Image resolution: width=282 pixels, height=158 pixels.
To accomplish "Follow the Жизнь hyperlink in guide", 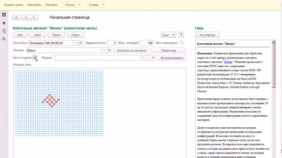I will (x=228, y=62).
